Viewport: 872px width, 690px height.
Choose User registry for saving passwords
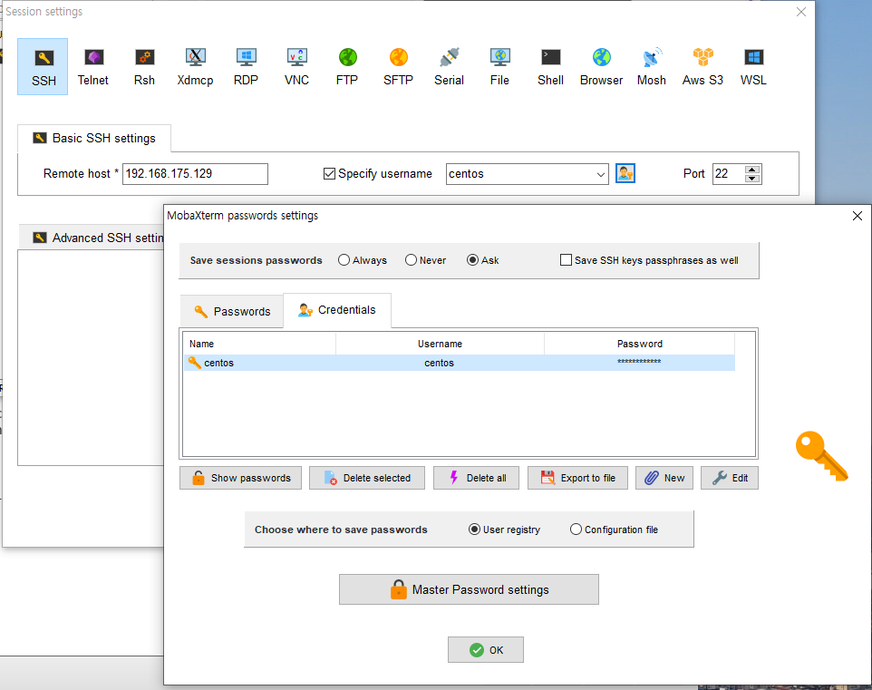[x=474, y=530]
